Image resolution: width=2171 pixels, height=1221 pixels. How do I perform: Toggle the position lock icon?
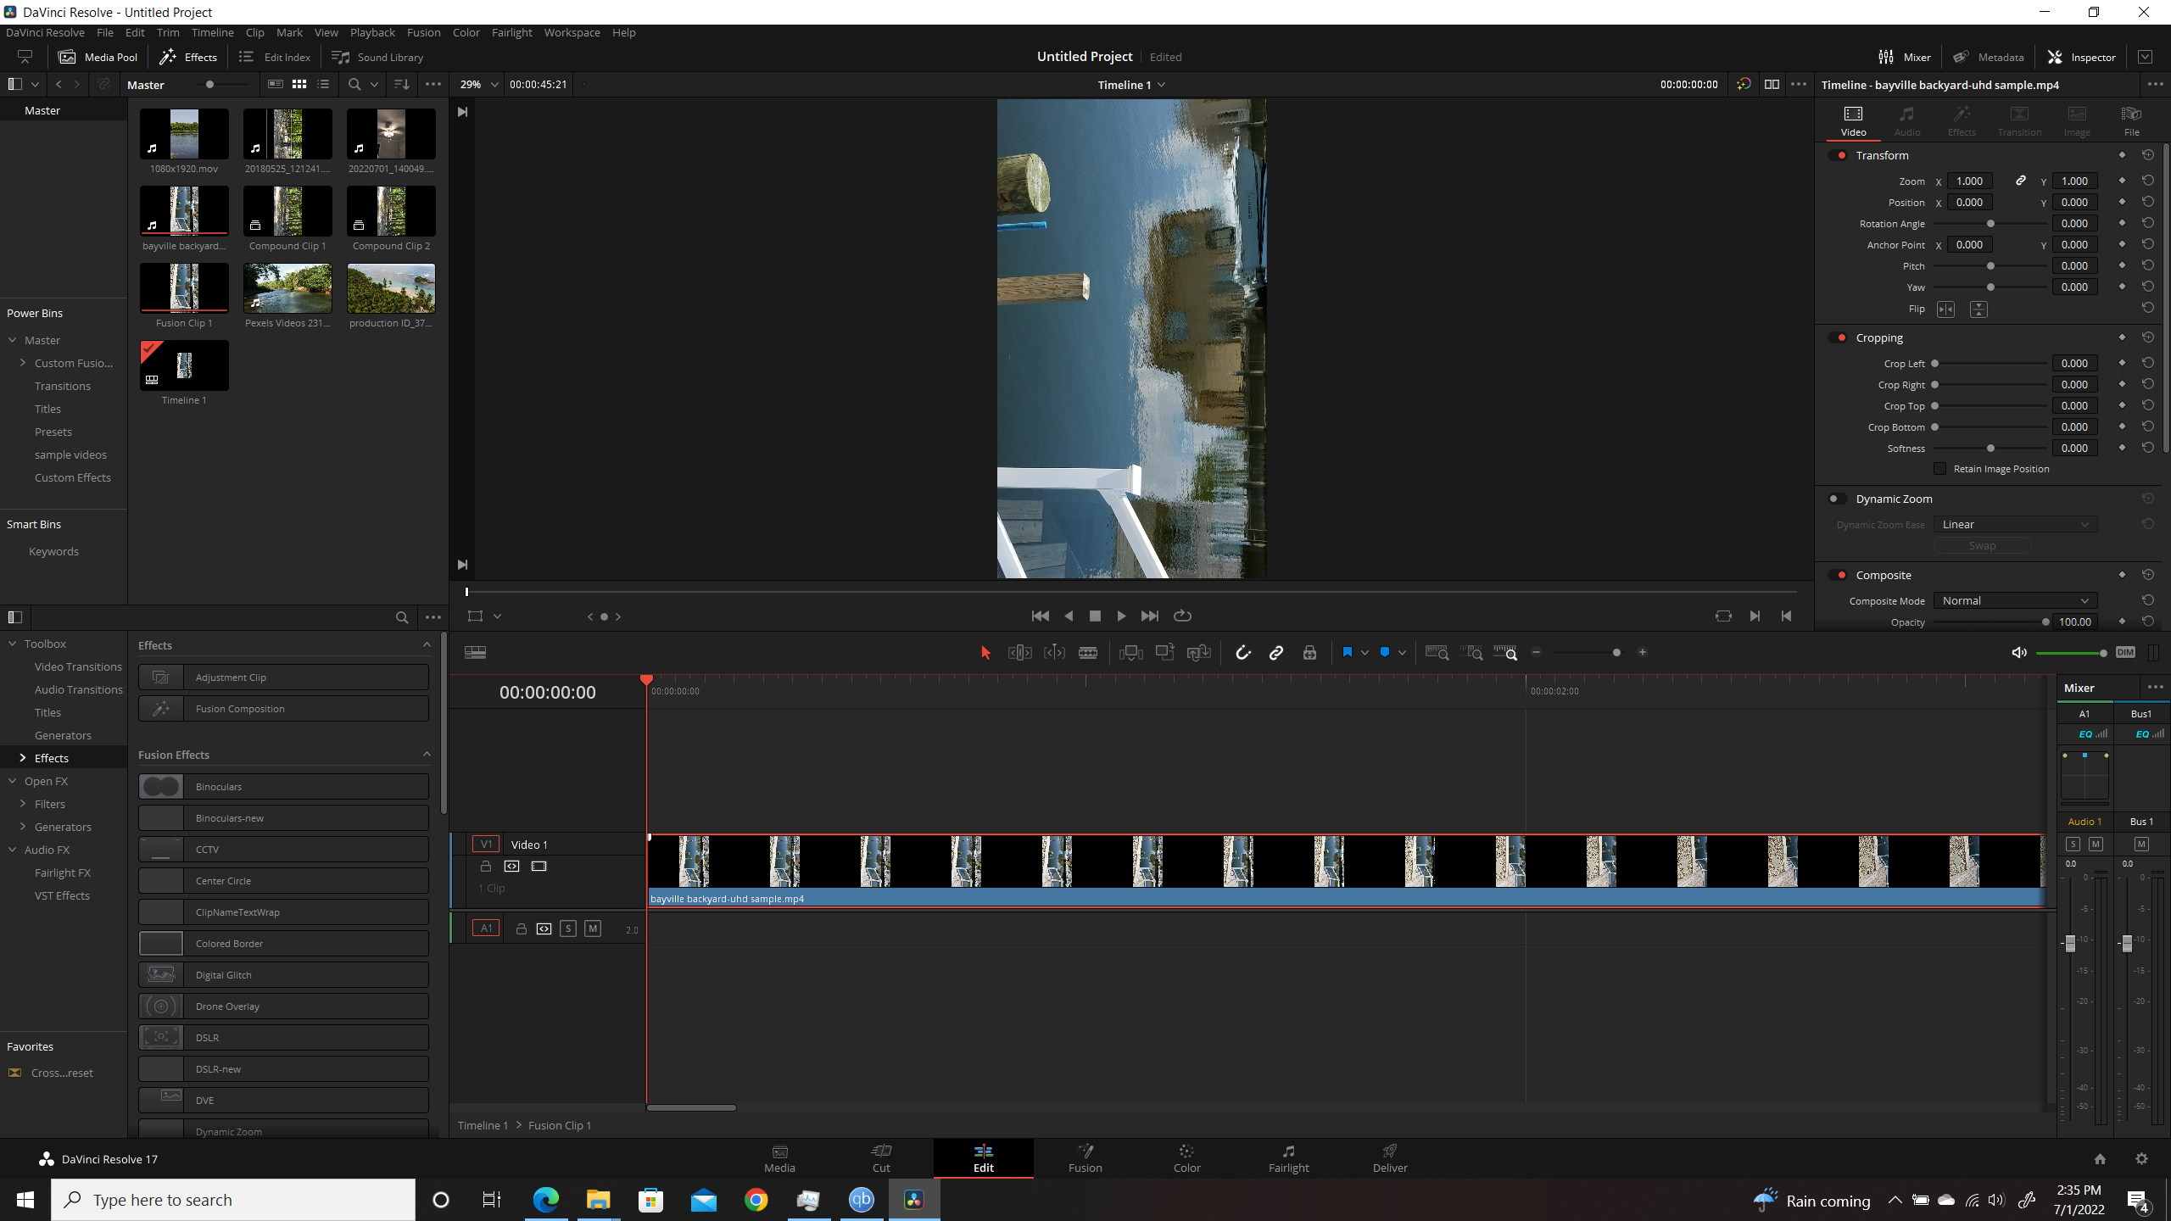(1309, 652)
